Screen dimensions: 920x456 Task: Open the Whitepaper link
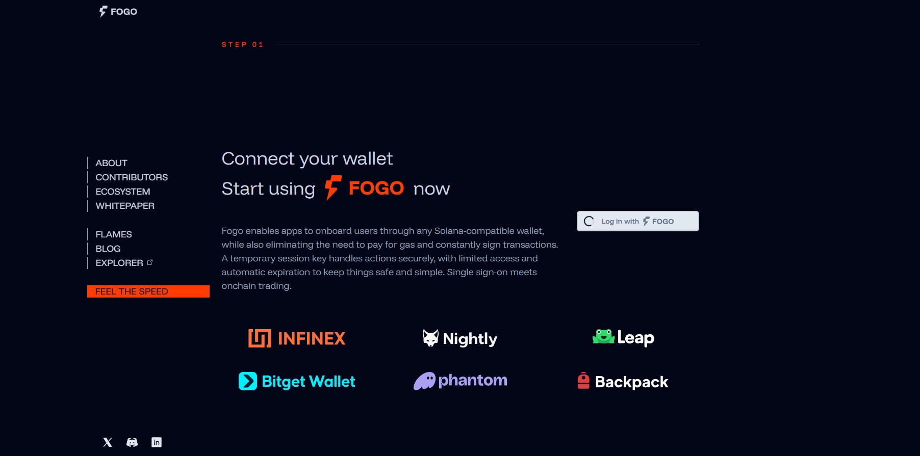coord(125,206)
